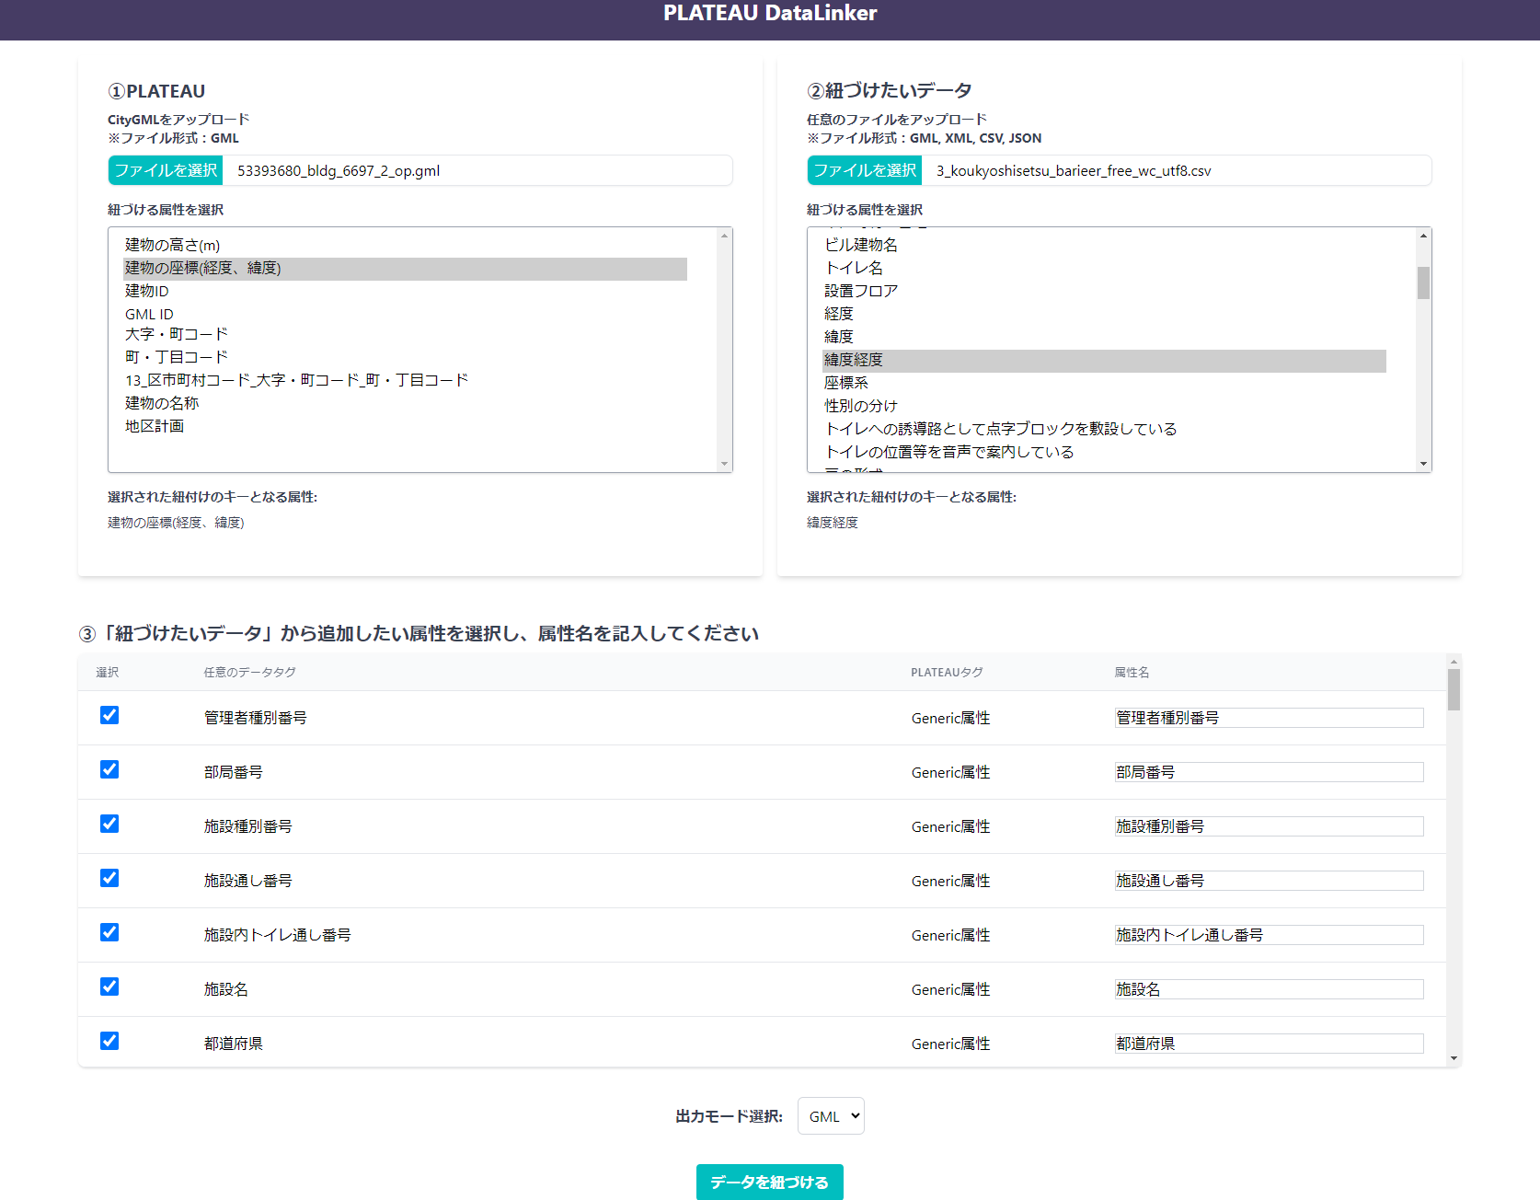Open the output mode GML dropdown
Image resolution: width=1540 pixels, height=1200 pixels.
click(831, 1116)
